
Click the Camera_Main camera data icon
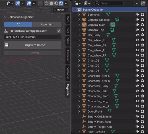(113, 25)
